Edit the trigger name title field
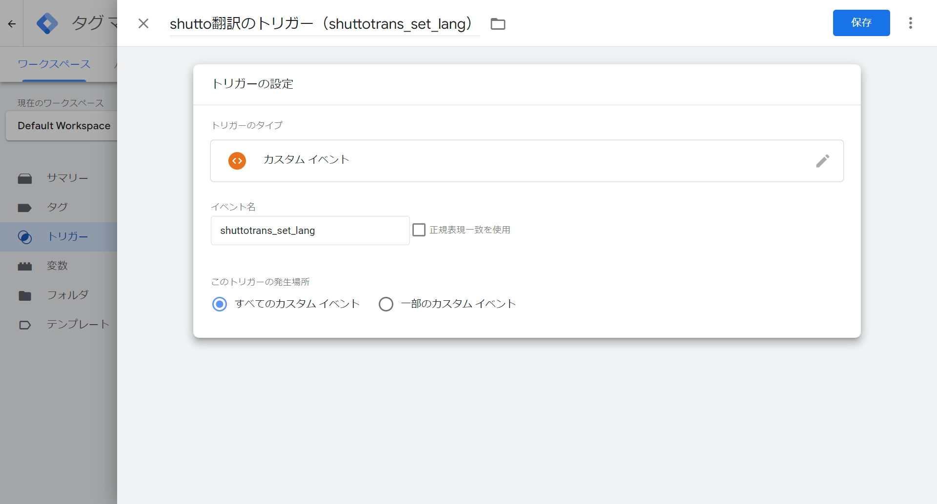937x504 pixels. pos(325,23)
